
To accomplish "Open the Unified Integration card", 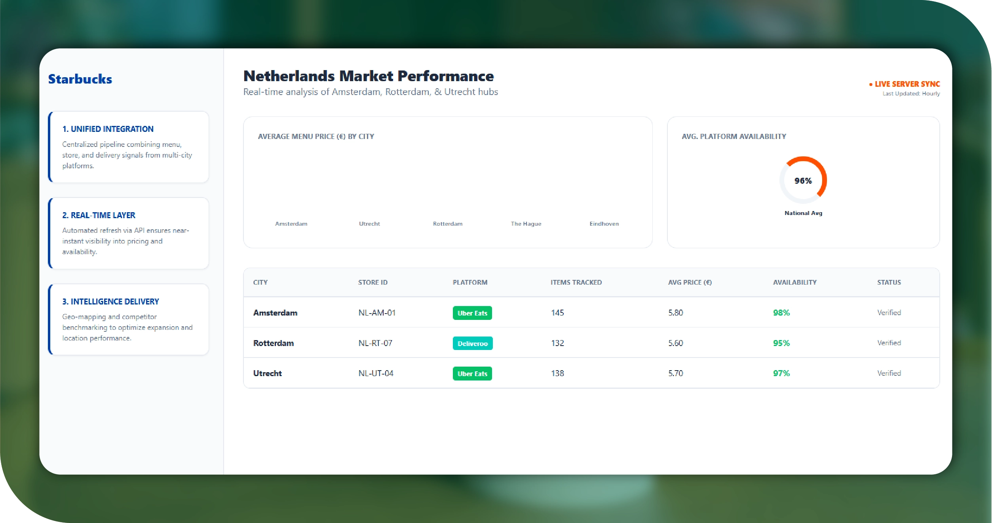I will [x=128, y=147].
